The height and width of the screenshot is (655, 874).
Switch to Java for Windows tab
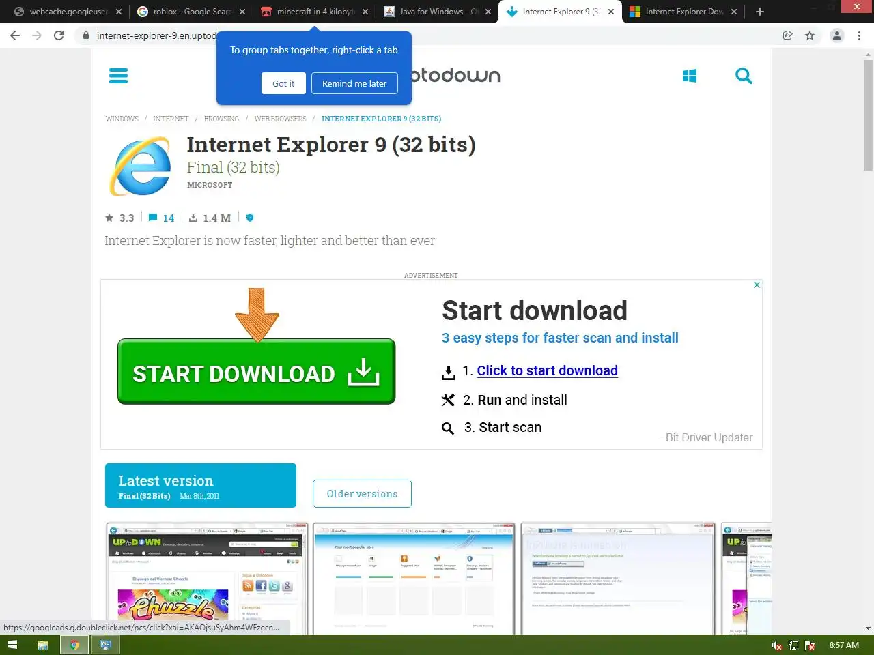(437, 12)
